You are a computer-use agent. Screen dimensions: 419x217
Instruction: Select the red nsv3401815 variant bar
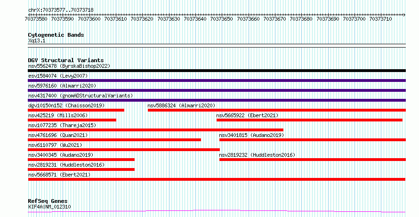[313, 140]
